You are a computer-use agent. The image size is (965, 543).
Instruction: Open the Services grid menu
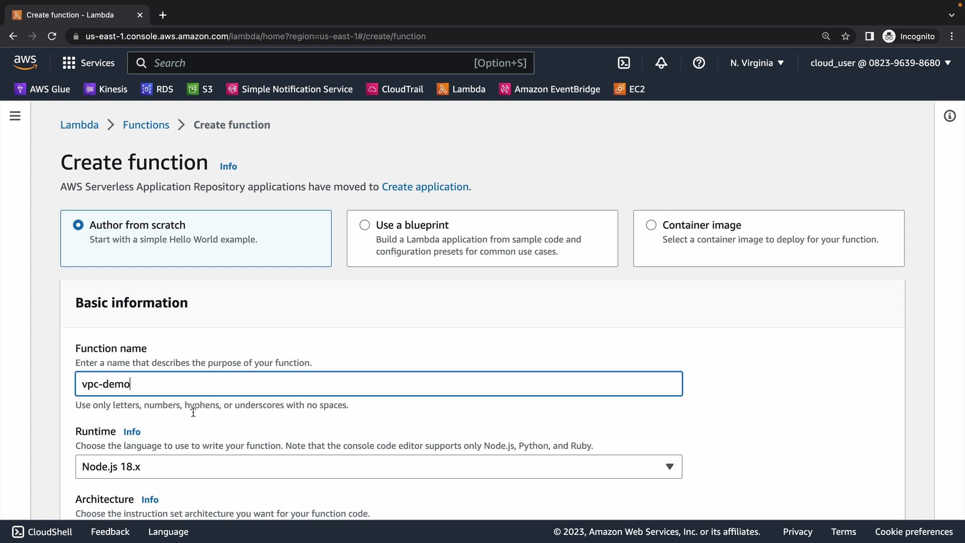88,63
